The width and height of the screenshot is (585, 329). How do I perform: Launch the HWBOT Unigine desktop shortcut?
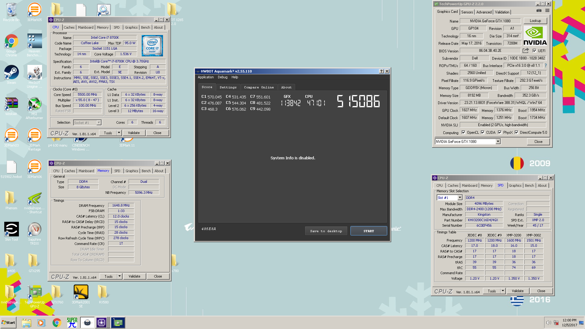pos(34,76)
